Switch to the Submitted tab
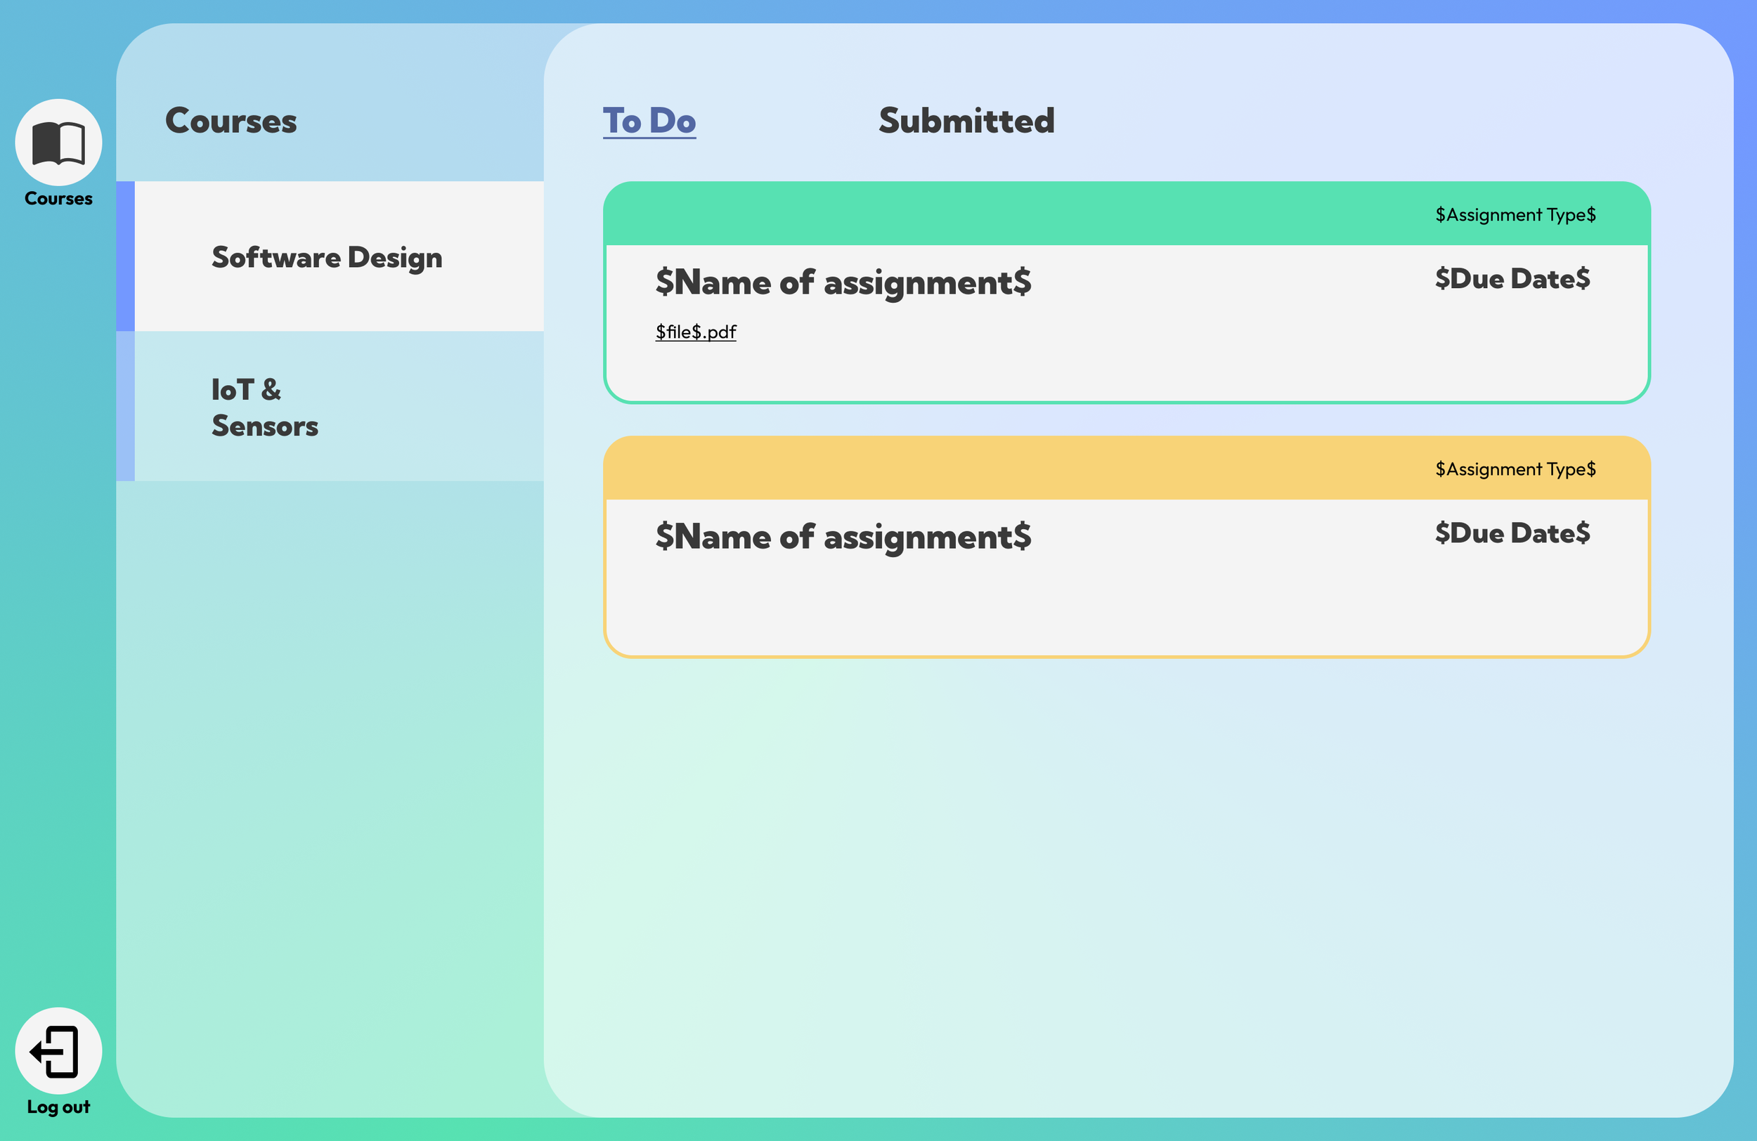The width and height of the screenshot is (1757, 1141). point(966,121)
